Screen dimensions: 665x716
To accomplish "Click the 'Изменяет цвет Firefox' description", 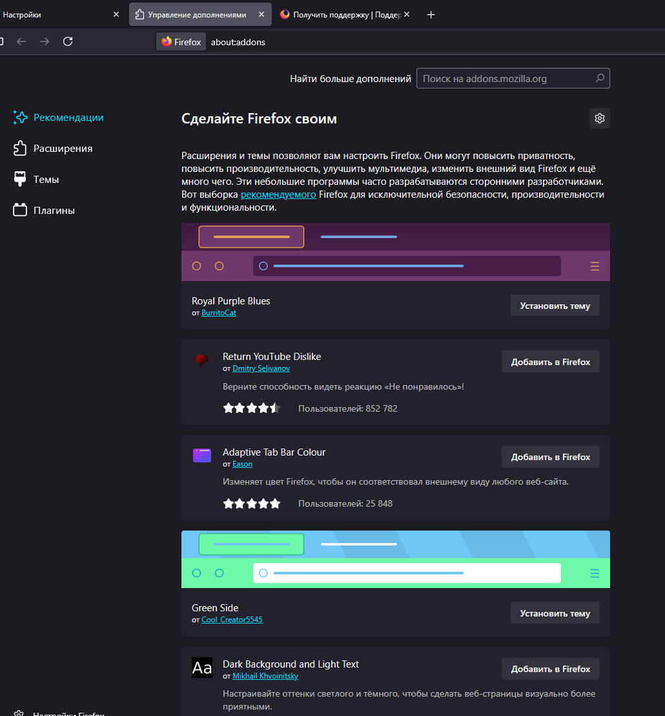I will click(x=395, y=481).
